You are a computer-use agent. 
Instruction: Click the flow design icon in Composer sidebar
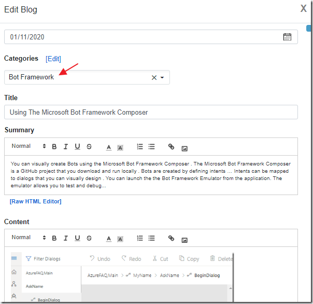pyautogui.click(x=14, y=284)
